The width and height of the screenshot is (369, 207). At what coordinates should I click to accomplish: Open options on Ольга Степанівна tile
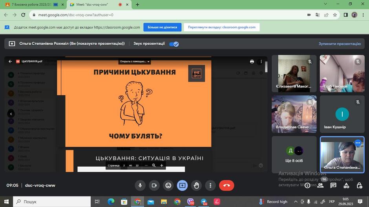[358, 143]
